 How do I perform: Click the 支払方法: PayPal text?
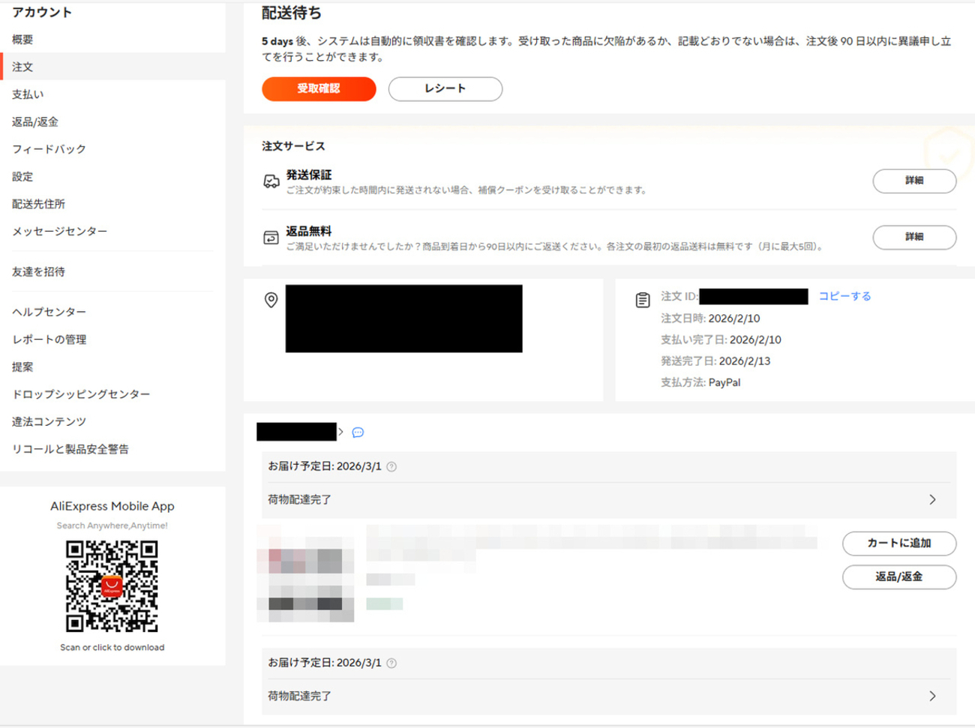click(x=700, y=382)
